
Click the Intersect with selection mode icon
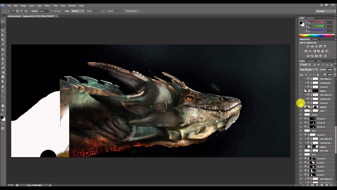point(26,11)
